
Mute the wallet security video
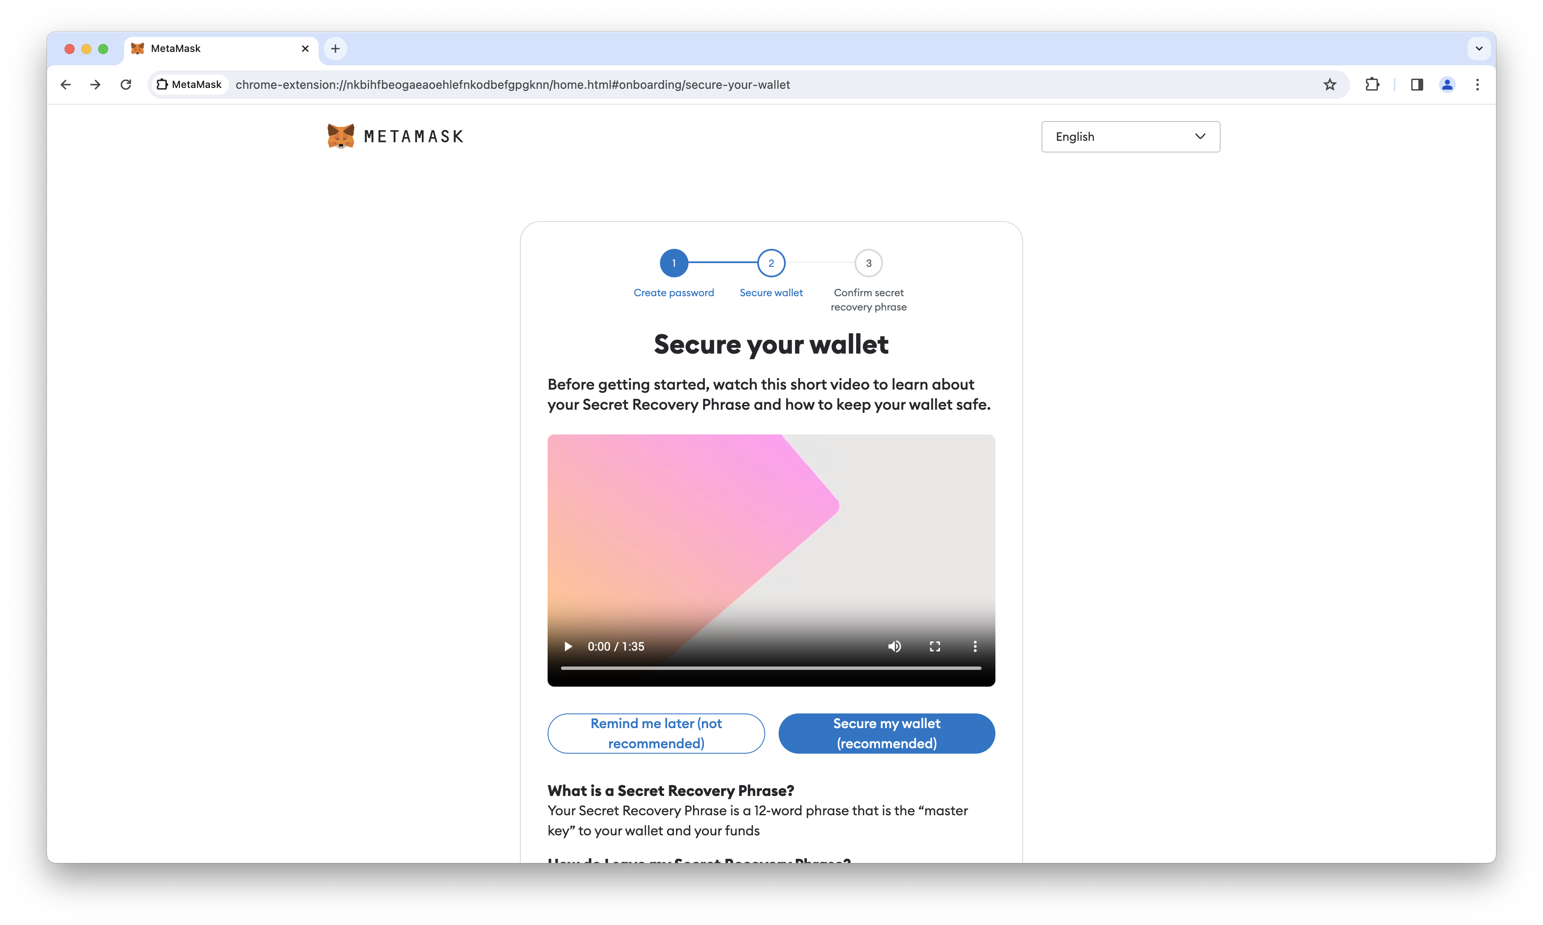(x=895, y=646)
